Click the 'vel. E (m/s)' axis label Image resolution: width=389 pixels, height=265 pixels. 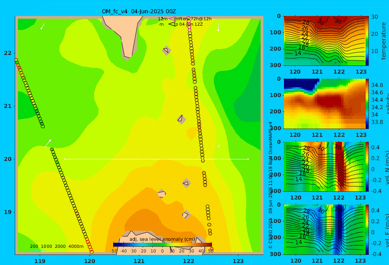point(387,230)
